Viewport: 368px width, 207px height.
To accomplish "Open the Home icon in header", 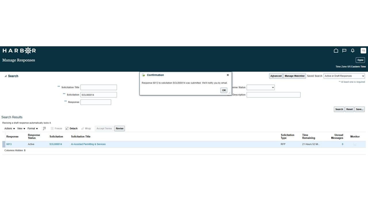I will (336, 51).
